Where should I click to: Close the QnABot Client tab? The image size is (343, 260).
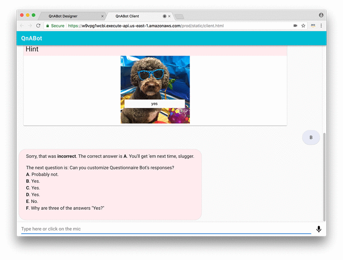[x=169, y=16]
